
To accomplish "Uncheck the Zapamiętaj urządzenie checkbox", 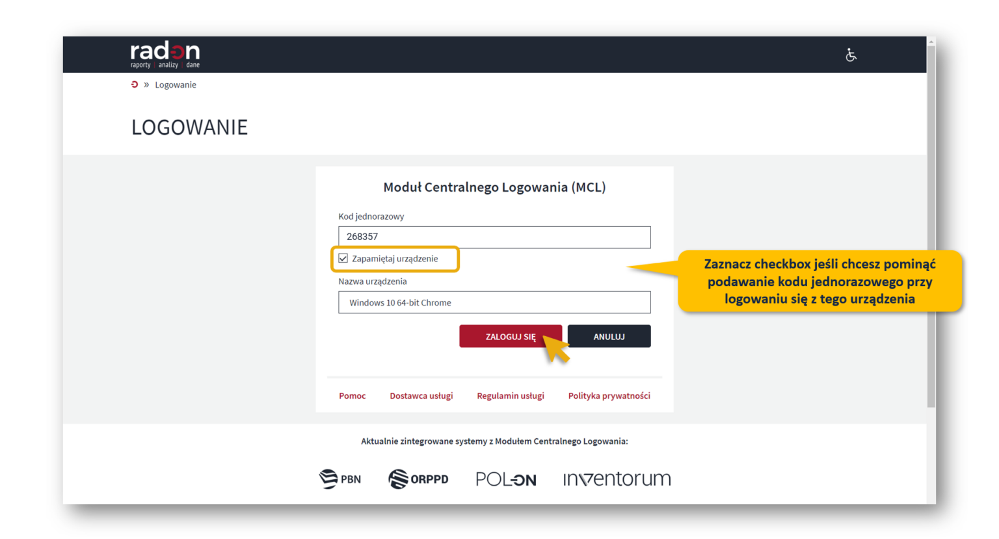I will tap(343, 259).
